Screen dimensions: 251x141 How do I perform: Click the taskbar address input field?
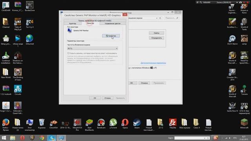(189, 138)
